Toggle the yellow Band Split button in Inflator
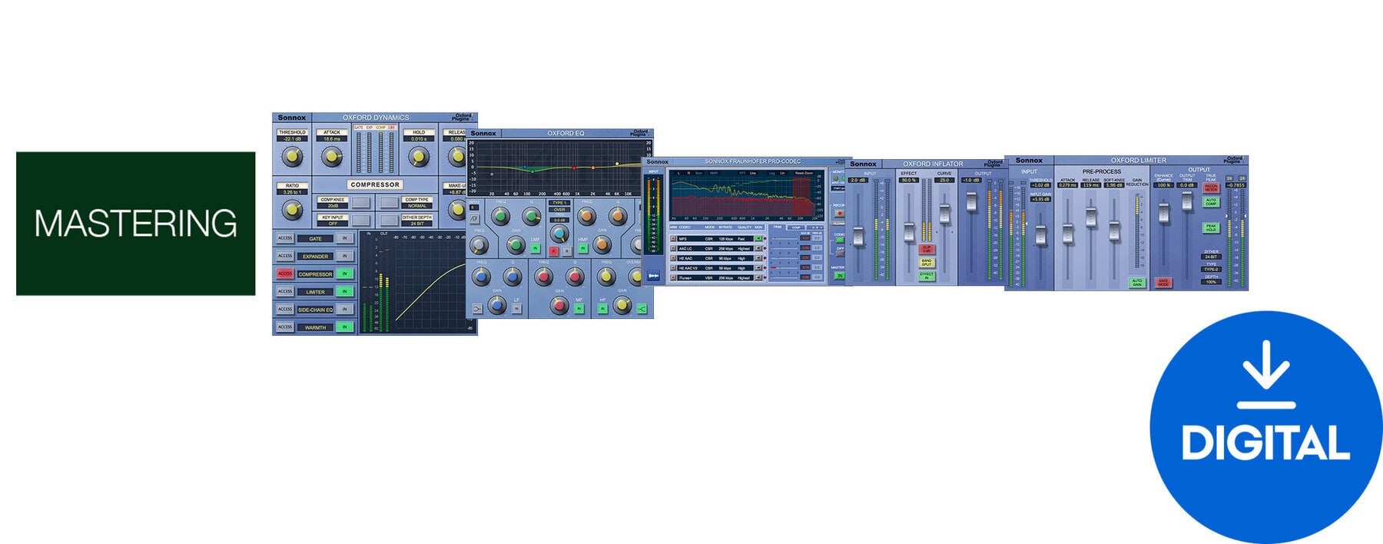 coord(927,262)
